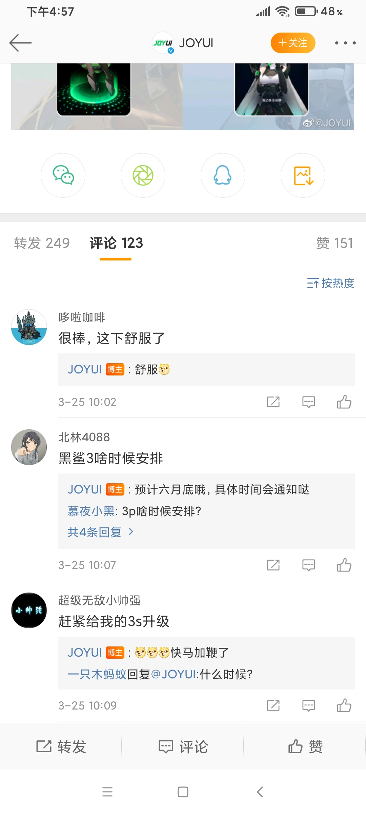This screenshot has height=814, width=366.
Task: Like 哆啦咖啡's comment with thumbs-up
Action: 344,402
